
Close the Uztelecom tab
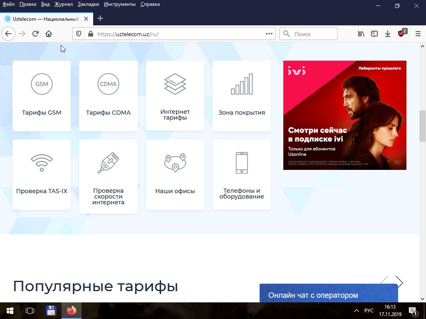coord(86,19)
